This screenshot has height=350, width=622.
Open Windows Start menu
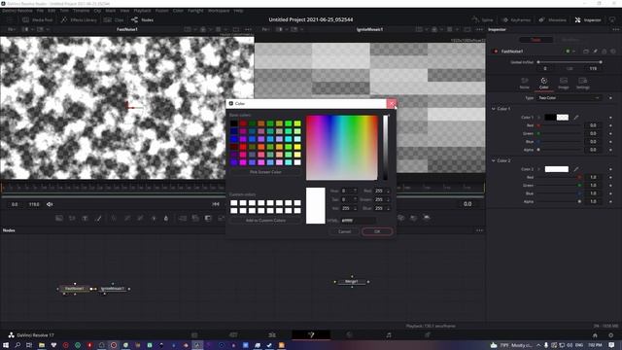(6, 345)
